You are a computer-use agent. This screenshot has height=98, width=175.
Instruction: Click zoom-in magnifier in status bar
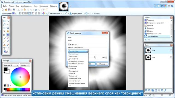(x=170, y=95)
